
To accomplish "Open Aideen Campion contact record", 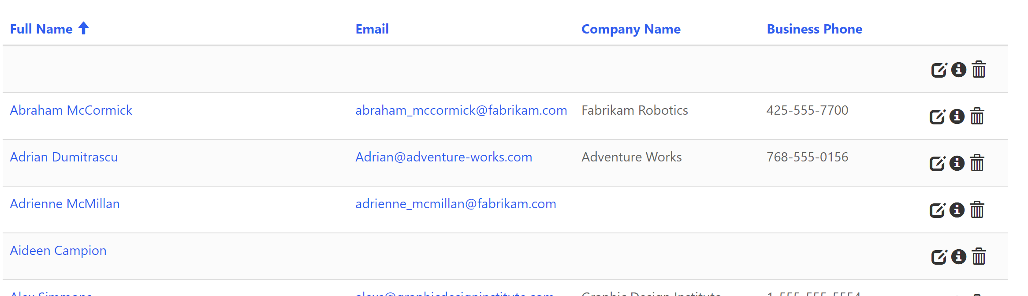I will (58, 251).
